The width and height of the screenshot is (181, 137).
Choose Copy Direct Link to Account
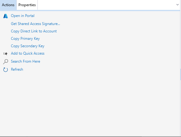coord(34,31)
